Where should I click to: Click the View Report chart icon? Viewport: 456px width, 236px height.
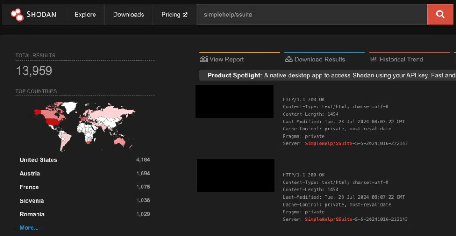coord(204,59)
